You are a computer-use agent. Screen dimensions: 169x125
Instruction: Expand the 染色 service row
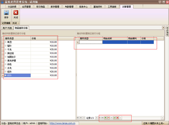[6, 64]
